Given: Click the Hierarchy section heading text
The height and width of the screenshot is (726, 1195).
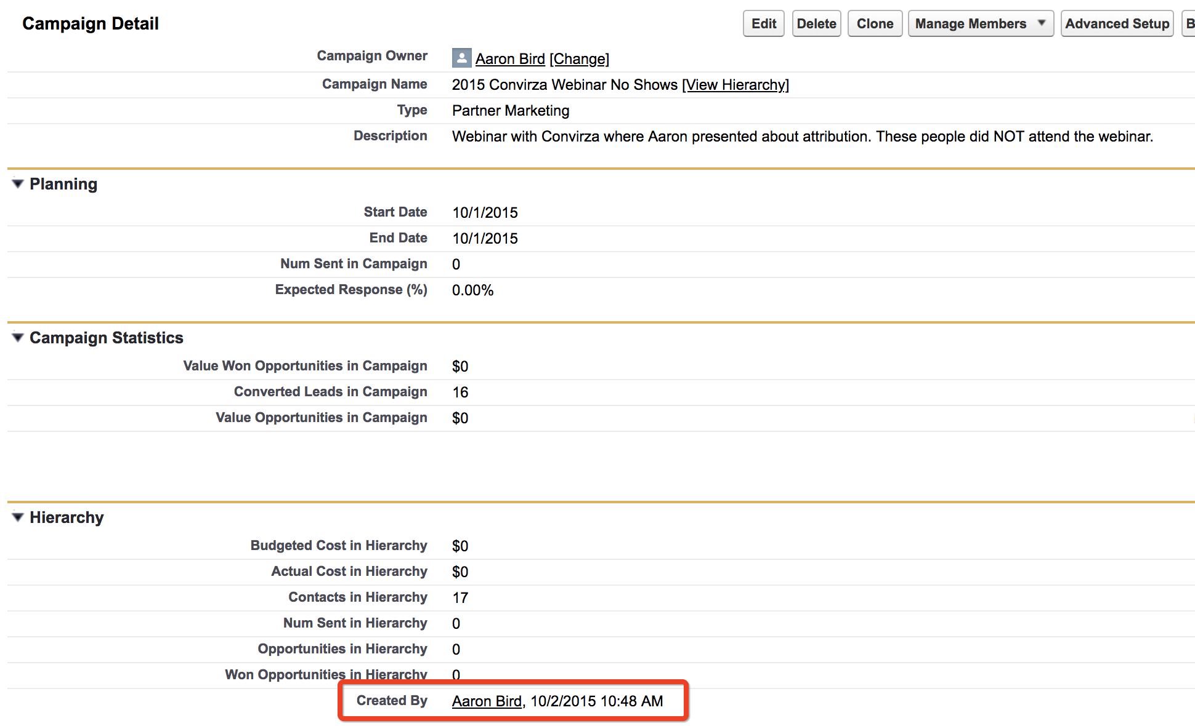Looking at the screenshot, I should click(67, 517).
